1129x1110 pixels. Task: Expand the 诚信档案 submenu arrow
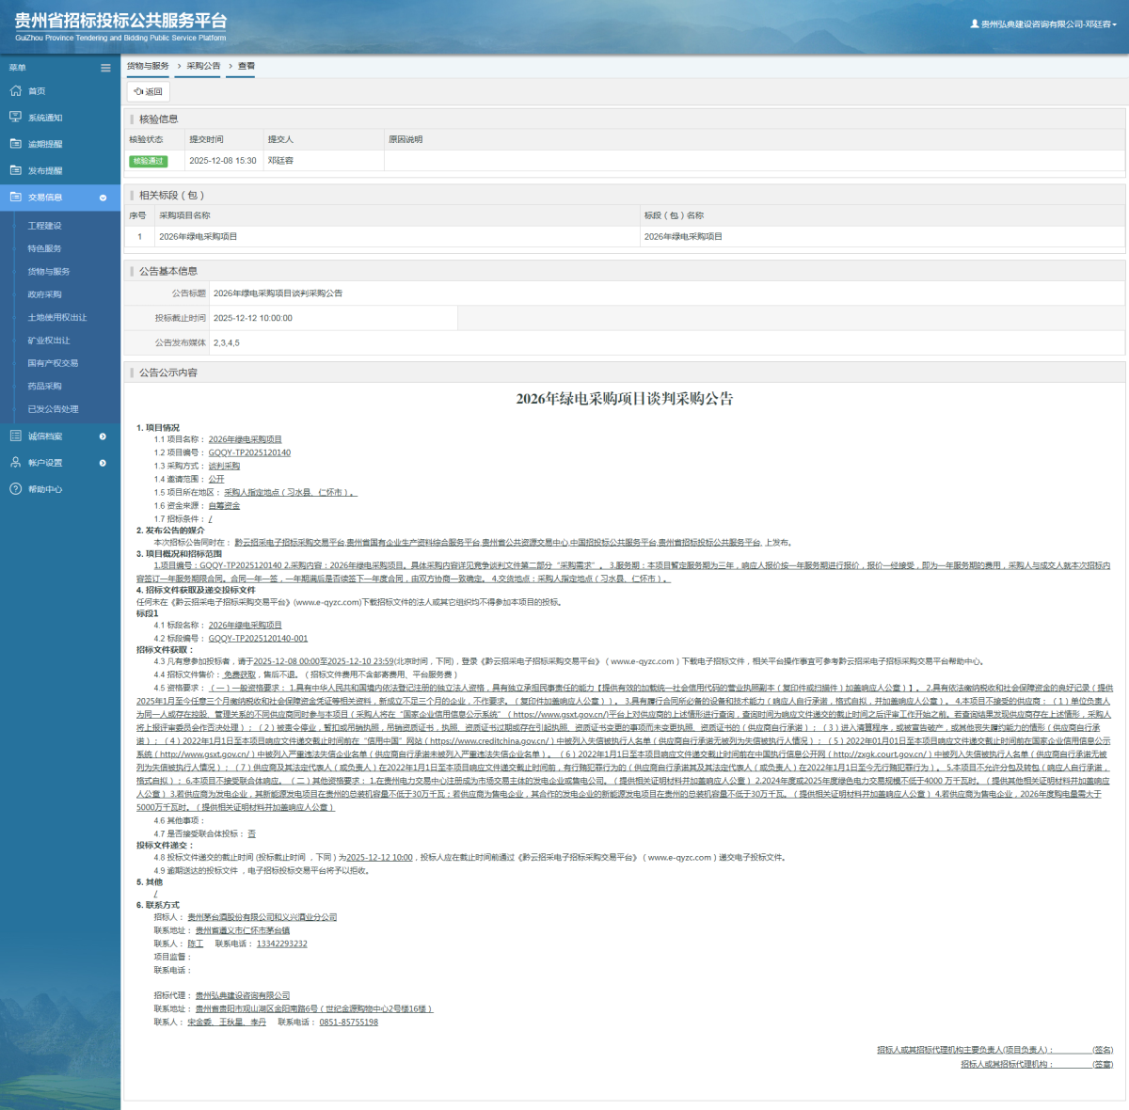tap(103, 436)
